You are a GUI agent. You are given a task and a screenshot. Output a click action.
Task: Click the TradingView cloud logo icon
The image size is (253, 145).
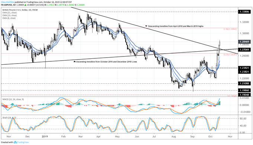click(15, 142)
